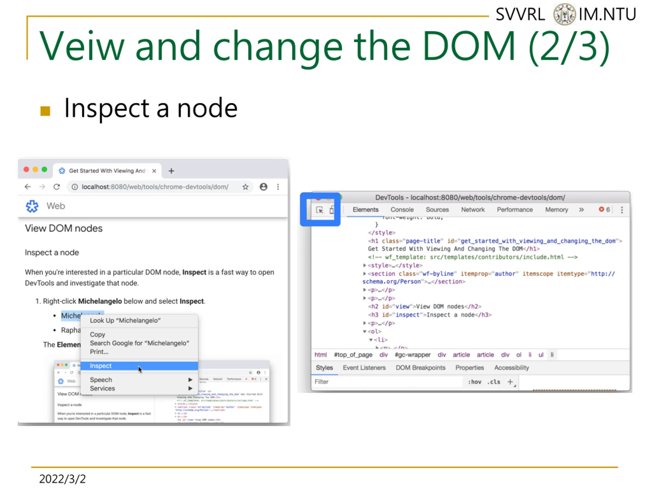Choose Inspect from the context menu

pos(139,366)
